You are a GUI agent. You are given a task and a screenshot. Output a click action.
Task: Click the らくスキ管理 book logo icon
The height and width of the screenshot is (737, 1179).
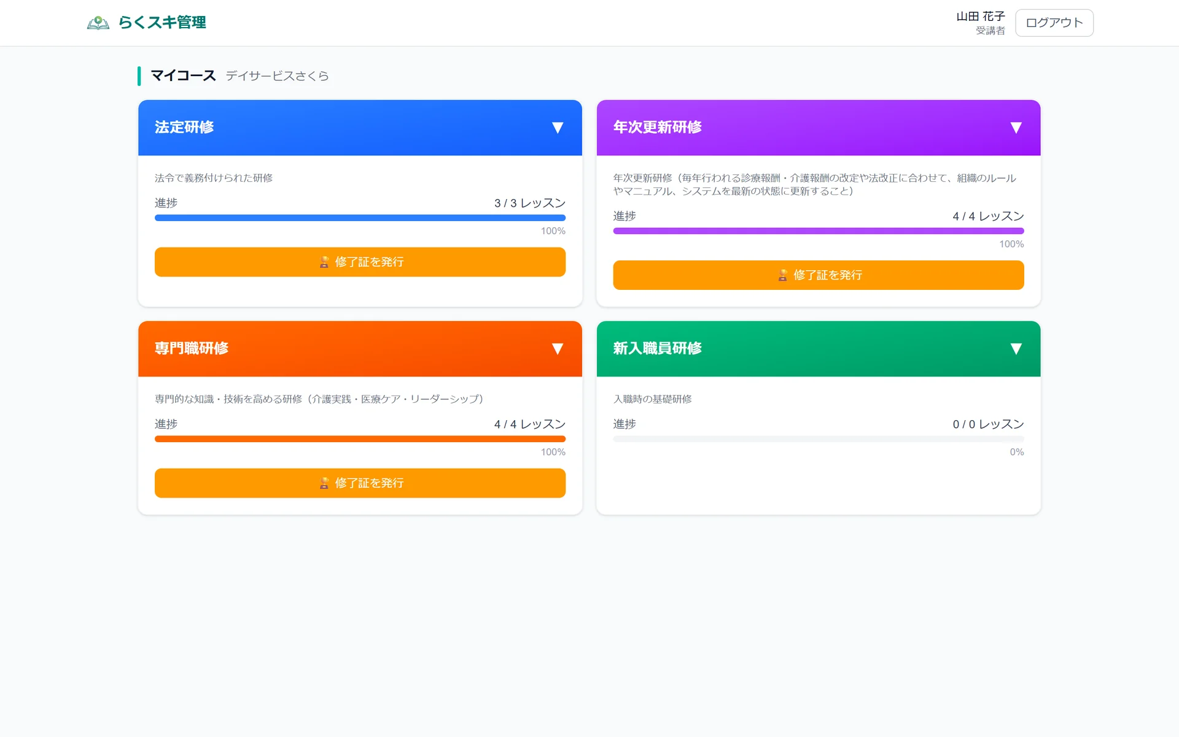pos(98,23)
